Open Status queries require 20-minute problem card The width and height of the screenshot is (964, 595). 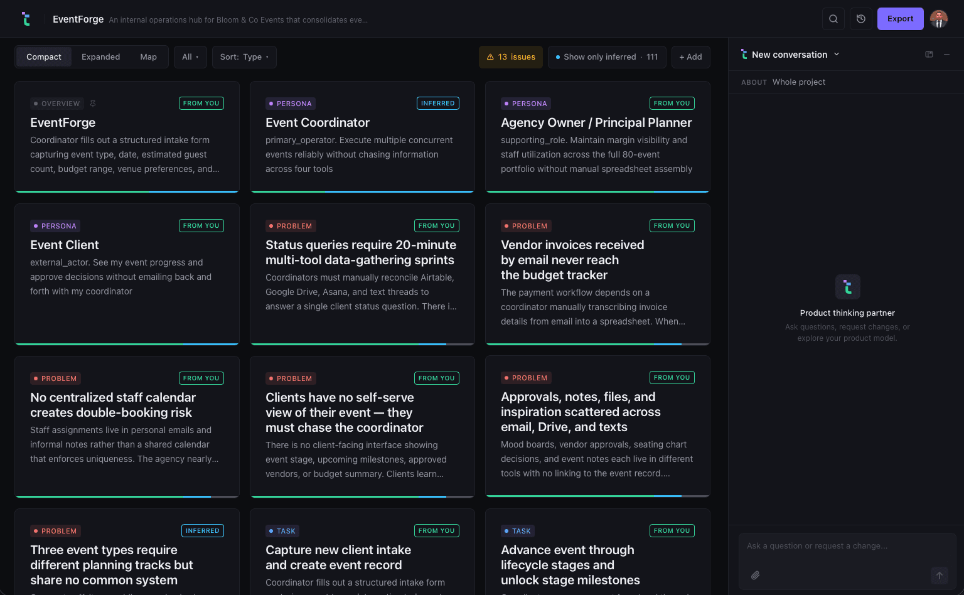[362, 274]
